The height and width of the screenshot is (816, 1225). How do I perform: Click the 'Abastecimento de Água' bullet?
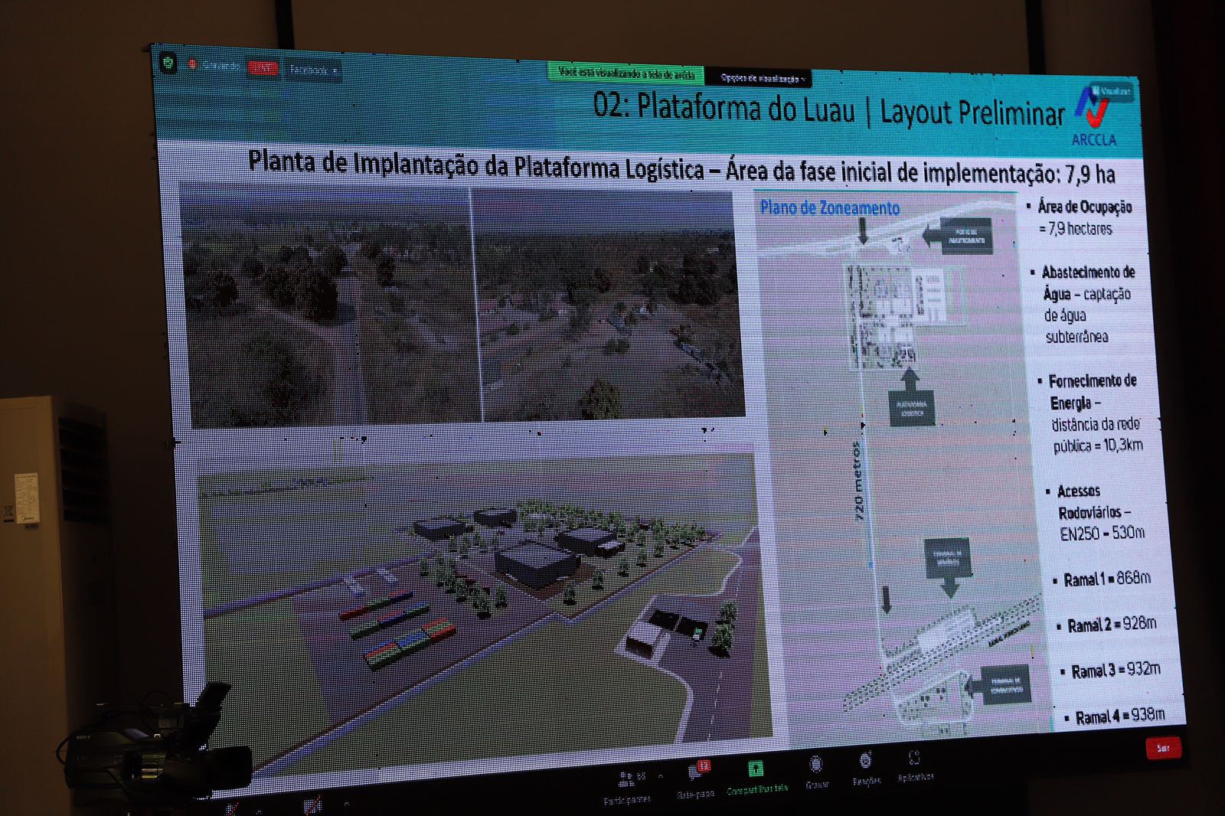1083,305
